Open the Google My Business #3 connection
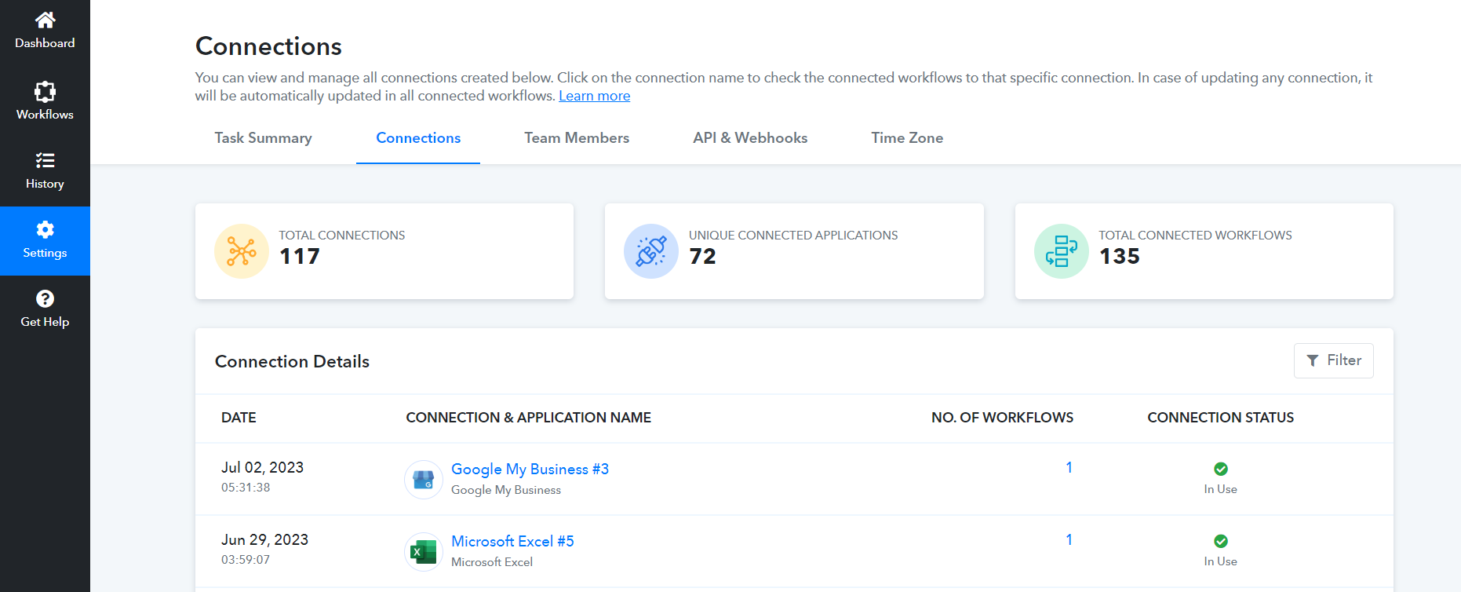Image resolution: width=1461 pixels, height=592 pixels. pyautogui.click(x=530, y=469)
